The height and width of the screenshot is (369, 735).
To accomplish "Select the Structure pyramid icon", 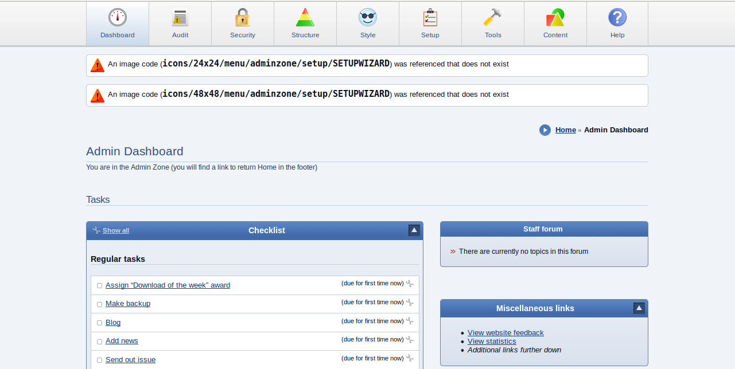I will (305, 18).
